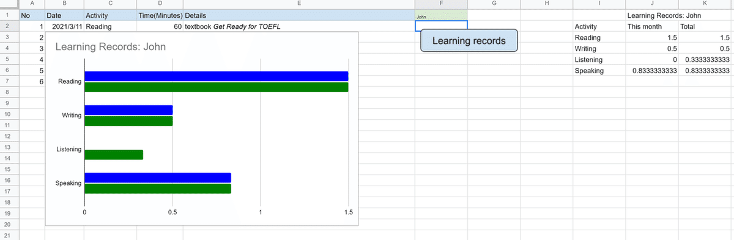Click the 'Time(Minutes)' header cell
Screen dimensions: 734x240
point(160,15)
